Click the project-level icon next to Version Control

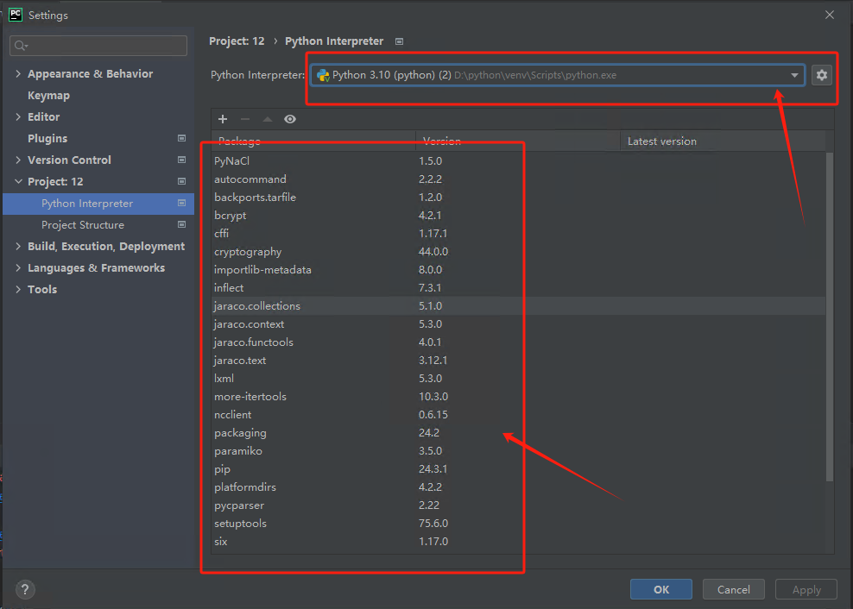pyautogui.click(x=181, y=160)
